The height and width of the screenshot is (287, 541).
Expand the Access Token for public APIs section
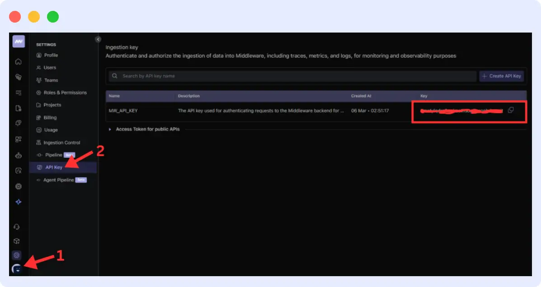click(110, 129)
